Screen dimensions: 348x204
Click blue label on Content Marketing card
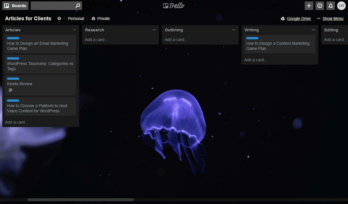coord(252,38)
